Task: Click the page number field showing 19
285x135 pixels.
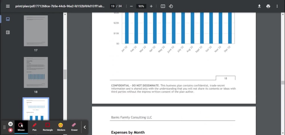Action: pyautogui.click(x=113, y=6)
